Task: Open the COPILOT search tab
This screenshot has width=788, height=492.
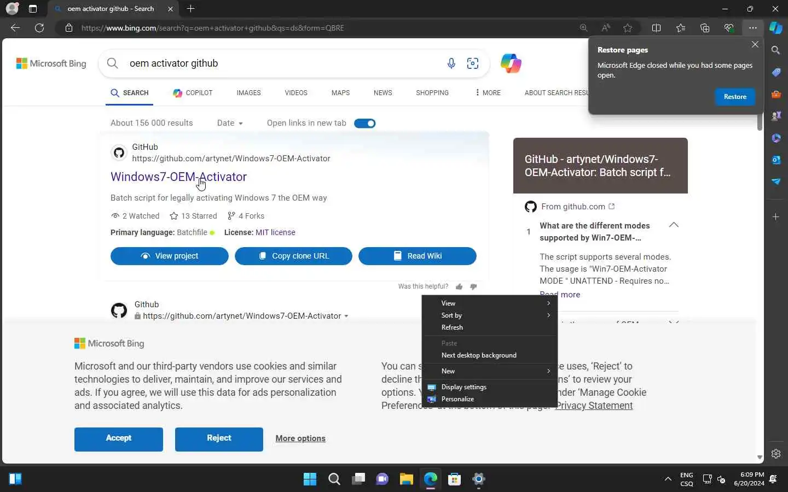Action: (x=193, y=93)
